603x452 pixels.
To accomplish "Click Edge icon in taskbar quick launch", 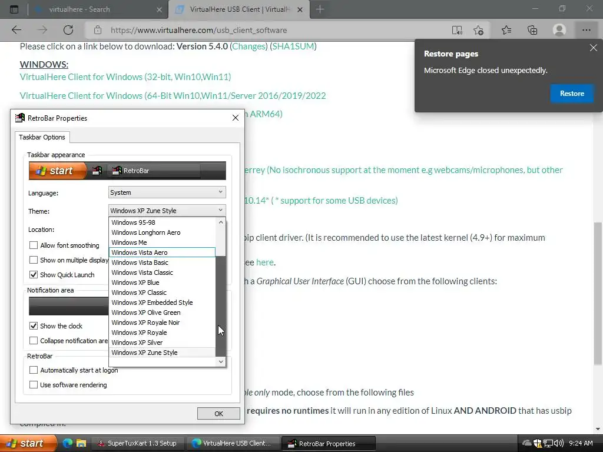I will (68, 443).
